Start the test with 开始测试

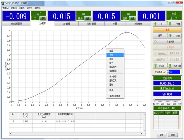pyautogui.click(x=167, y=42)
